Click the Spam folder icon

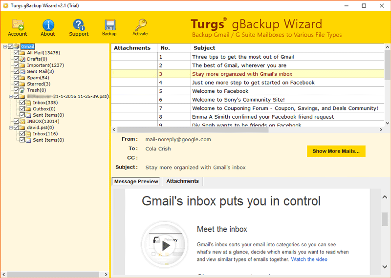pos(22,78)
